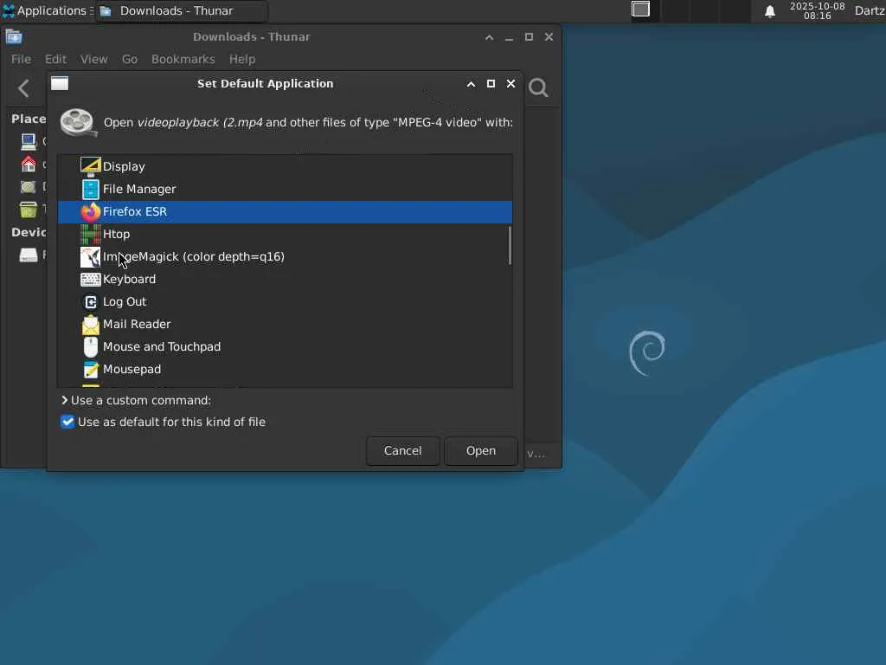Image resolution: width=886 pixels, height=665 pixels.
Task: Open the Home folder icon in sidebar
Action: point(29,164)
